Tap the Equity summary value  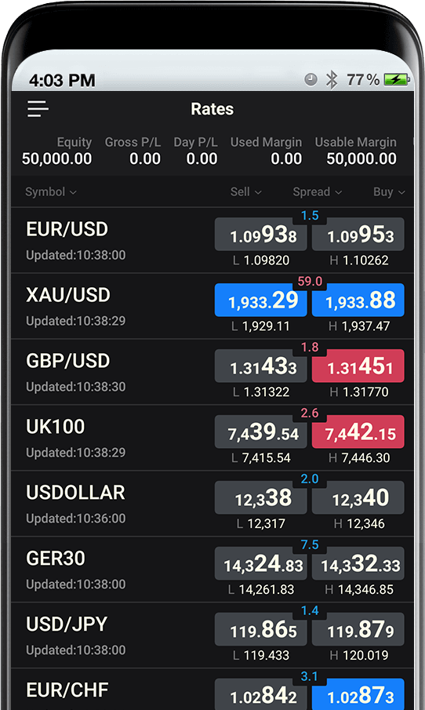tap(56, 159)
